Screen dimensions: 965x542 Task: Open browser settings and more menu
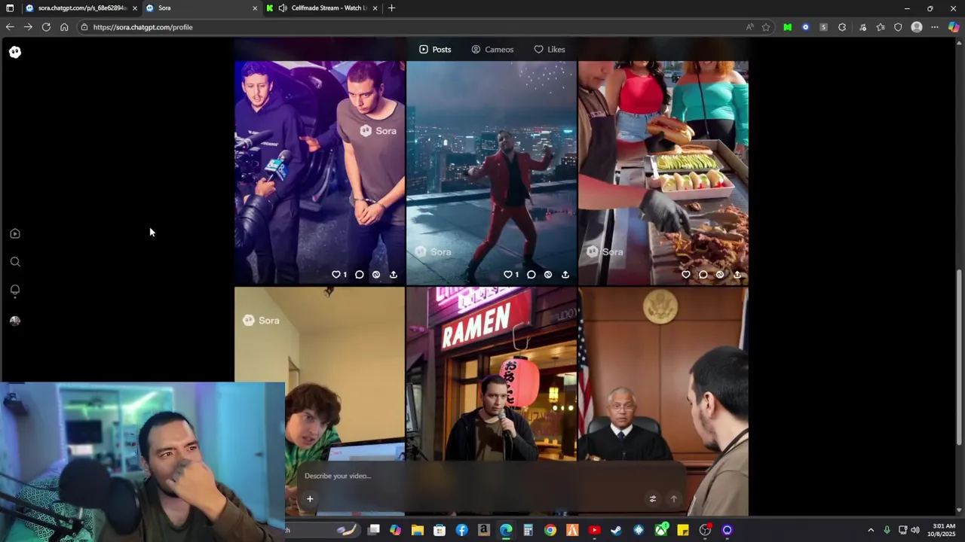tap(935, 27)
